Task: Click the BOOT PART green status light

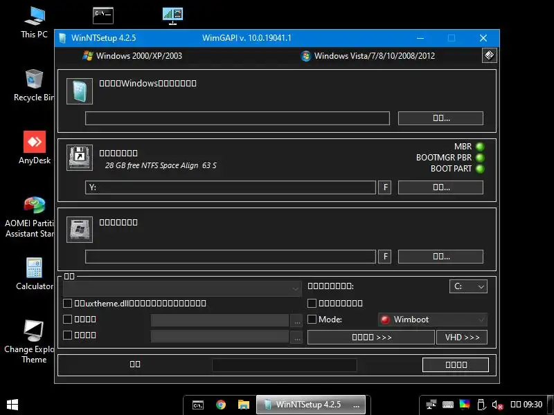Action: tap(480, 169)
